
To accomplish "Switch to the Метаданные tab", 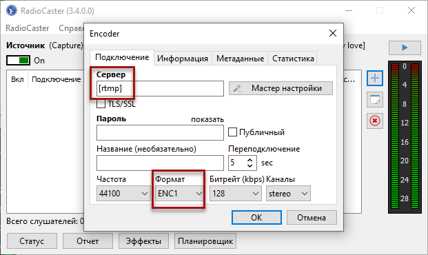I will (241, 59).
